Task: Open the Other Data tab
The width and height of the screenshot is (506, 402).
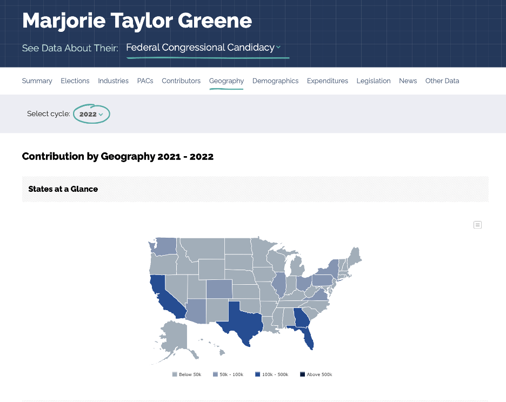Action: [x=442, y=81]
